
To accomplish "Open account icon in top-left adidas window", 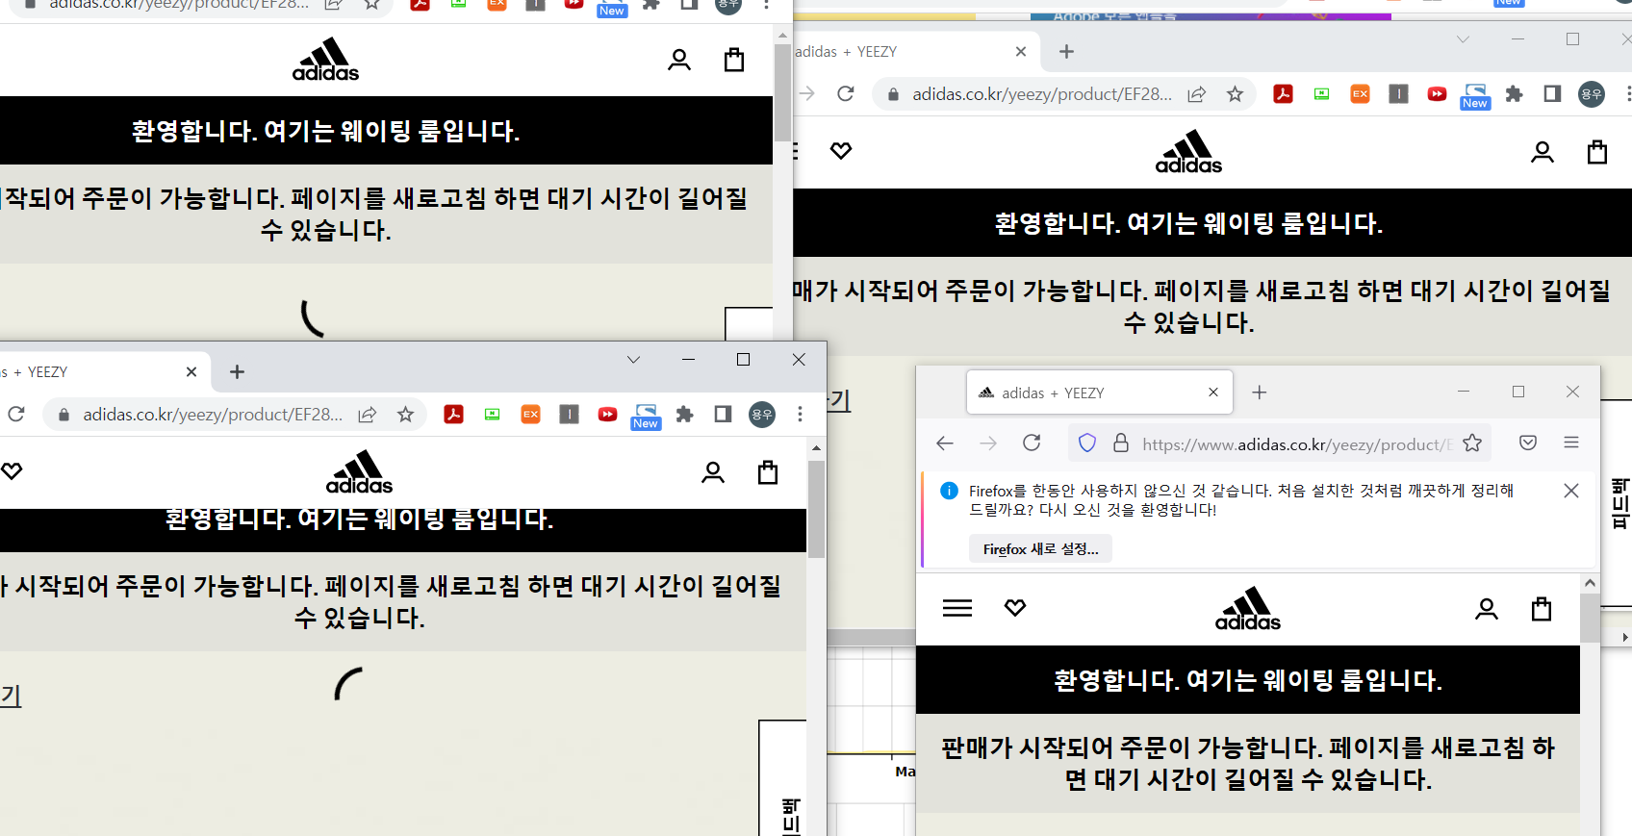I will (679, 60).
